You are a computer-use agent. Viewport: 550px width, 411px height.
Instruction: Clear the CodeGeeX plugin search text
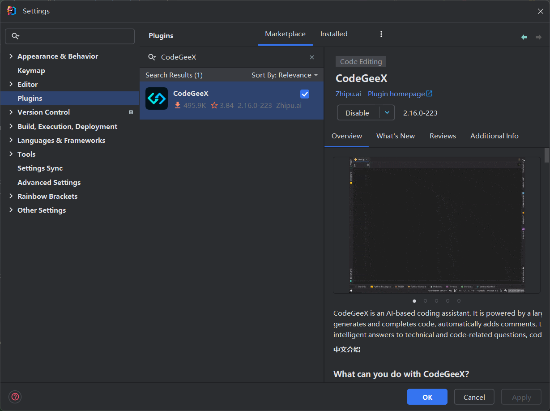click(x=312, y=57)
